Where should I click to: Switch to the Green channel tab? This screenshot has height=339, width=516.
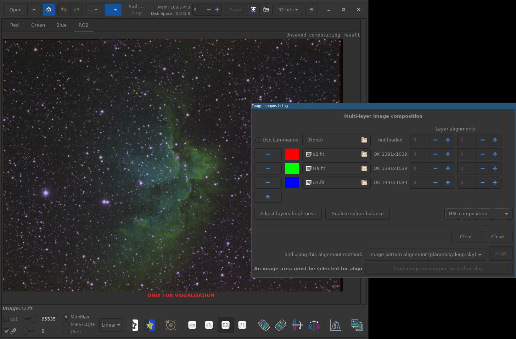coord(38,25)
